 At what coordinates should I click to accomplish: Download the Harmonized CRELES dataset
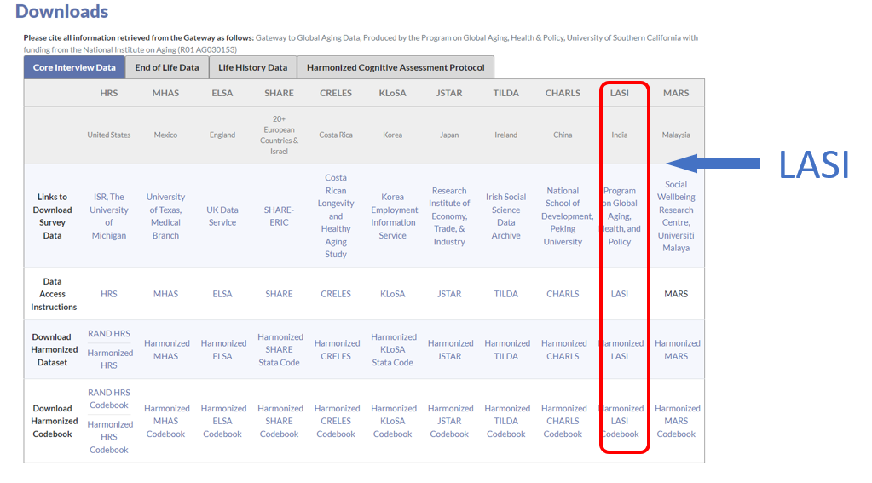click(337, 349)
